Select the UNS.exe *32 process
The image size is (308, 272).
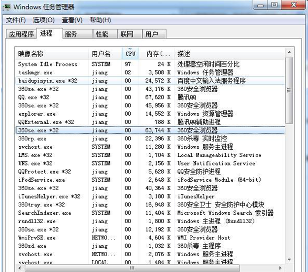[x=150, y=164]
